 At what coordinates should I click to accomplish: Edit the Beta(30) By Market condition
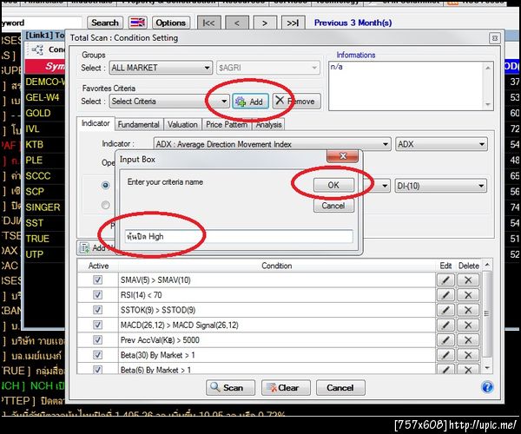tap(445, 355)
